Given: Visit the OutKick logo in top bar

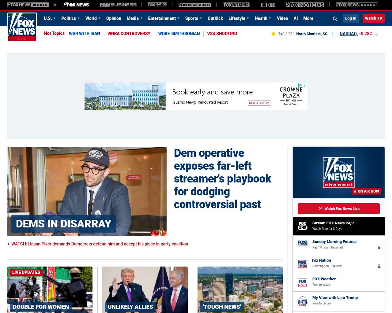Looking at the screenshot, I should pyautogui.click(x=268, y=5).
